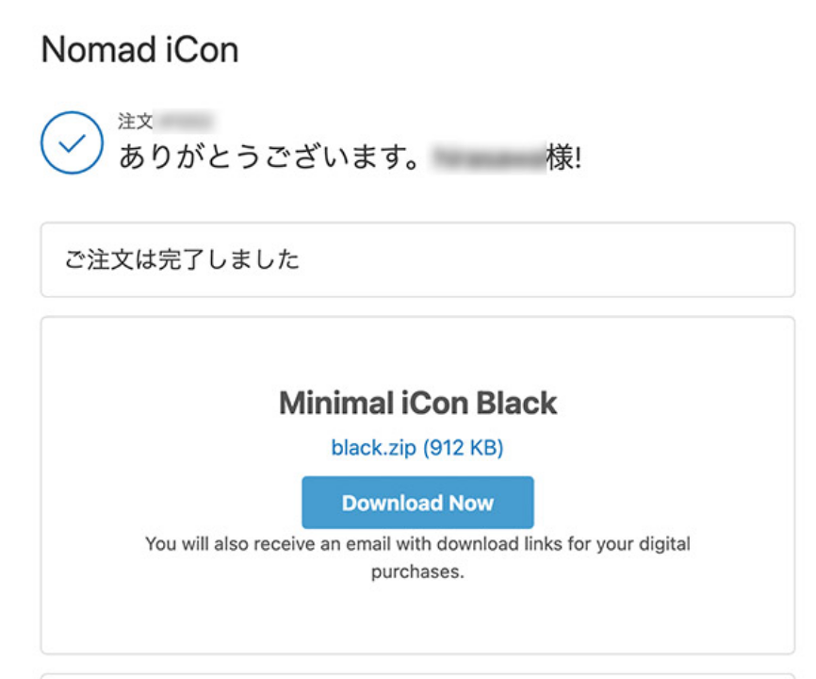Click the 注文 order label
Screen dimensions: 816x679
click(x=135, y=122)
